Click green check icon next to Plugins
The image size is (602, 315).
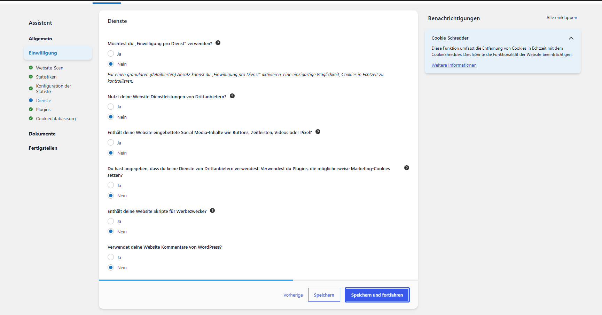pyautogui.click(x=31, y=109)
